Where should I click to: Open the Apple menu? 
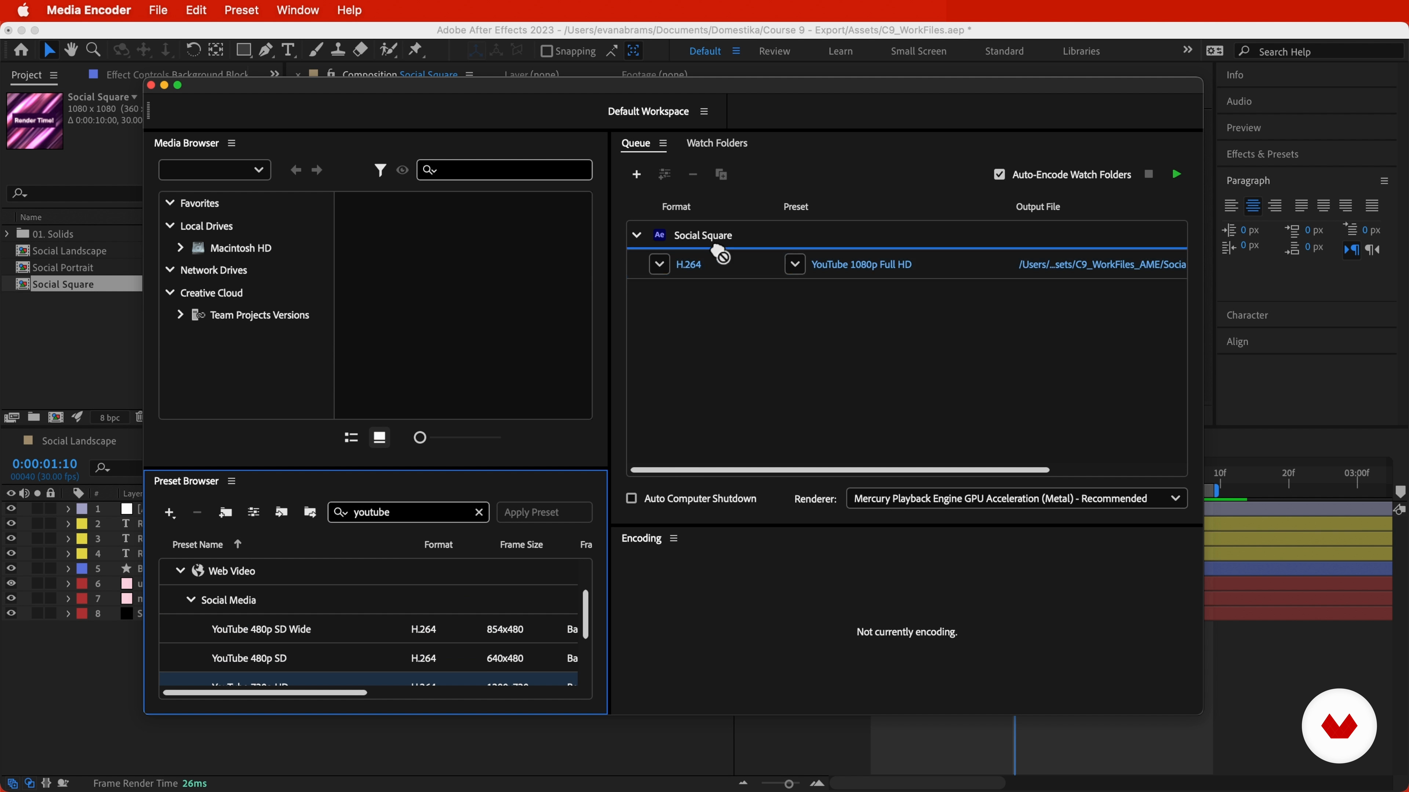coord(22,10)
